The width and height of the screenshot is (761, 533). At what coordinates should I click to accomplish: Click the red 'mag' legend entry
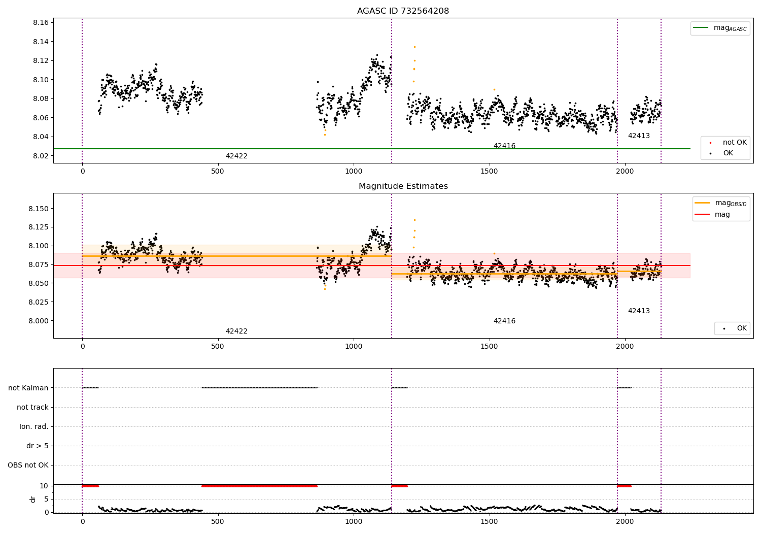pos(712,214)
